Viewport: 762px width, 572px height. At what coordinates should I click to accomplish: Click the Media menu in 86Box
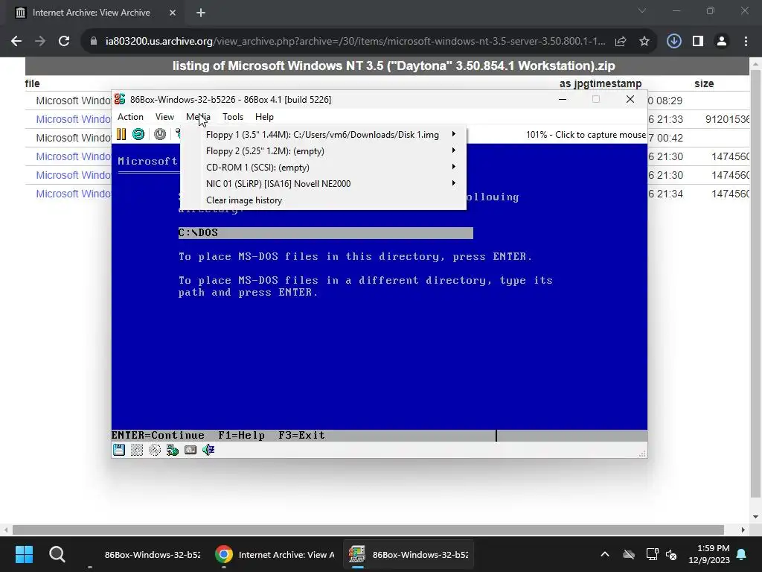coord(198,117)
